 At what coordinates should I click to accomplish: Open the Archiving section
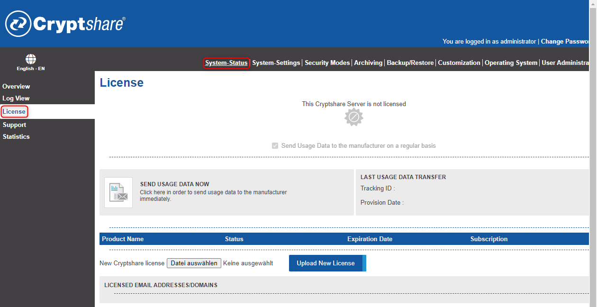368,62
